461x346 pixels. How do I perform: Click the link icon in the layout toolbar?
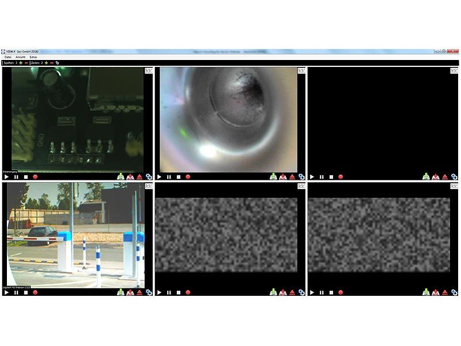coord(57,62)
